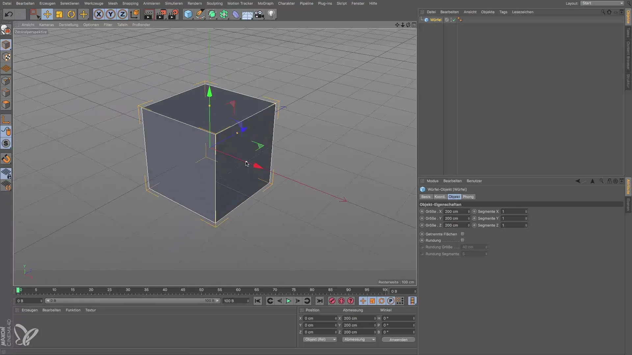Enable the Axis mode L-shaped icon
The width and height of the screenshot is (632, 355).
(6, 119)
